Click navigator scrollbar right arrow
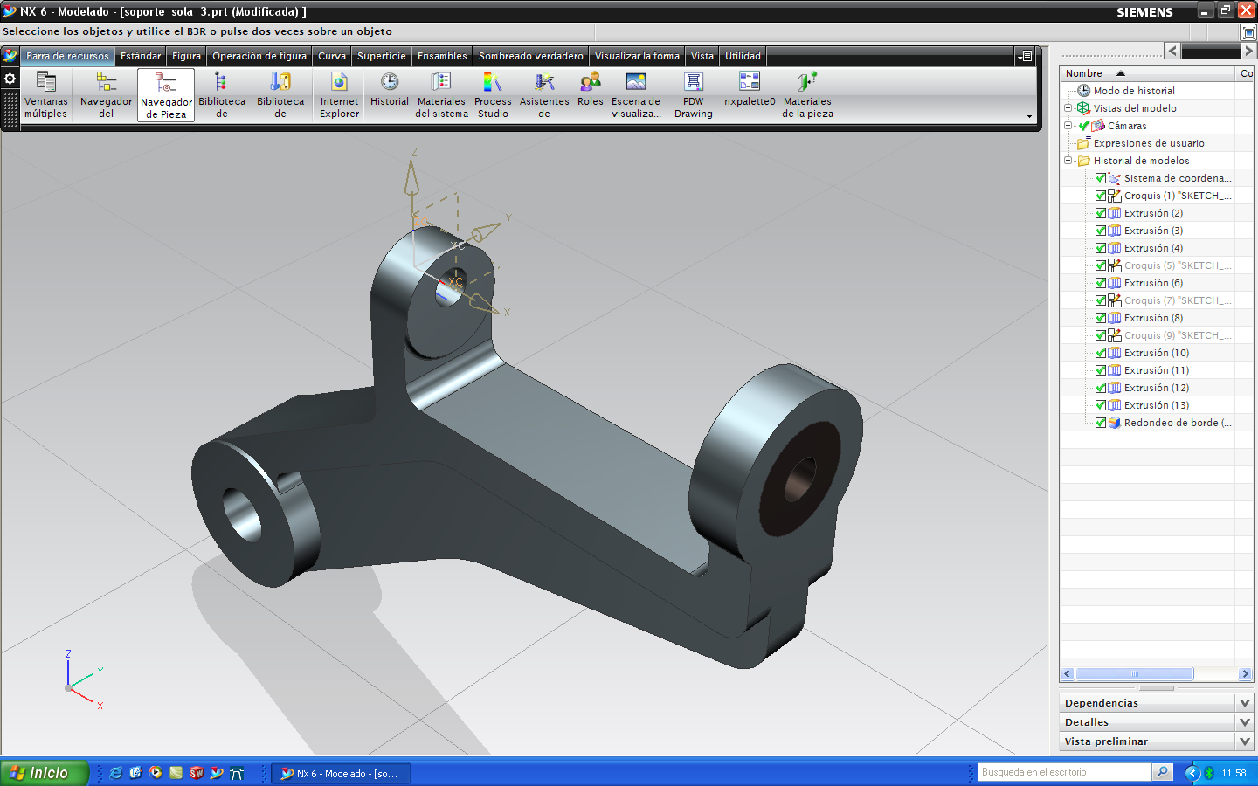 point(1245,674)
